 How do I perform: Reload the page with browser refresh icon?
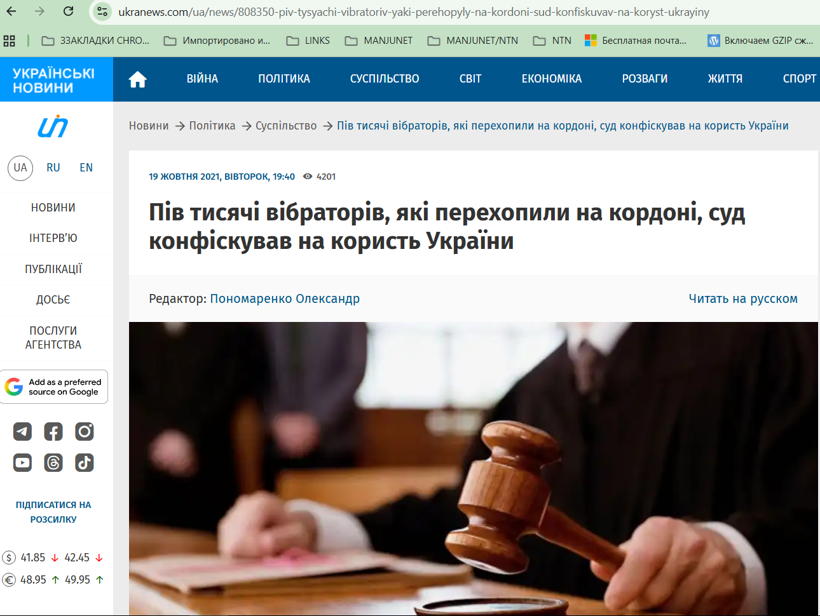click(x=69, y=11)
